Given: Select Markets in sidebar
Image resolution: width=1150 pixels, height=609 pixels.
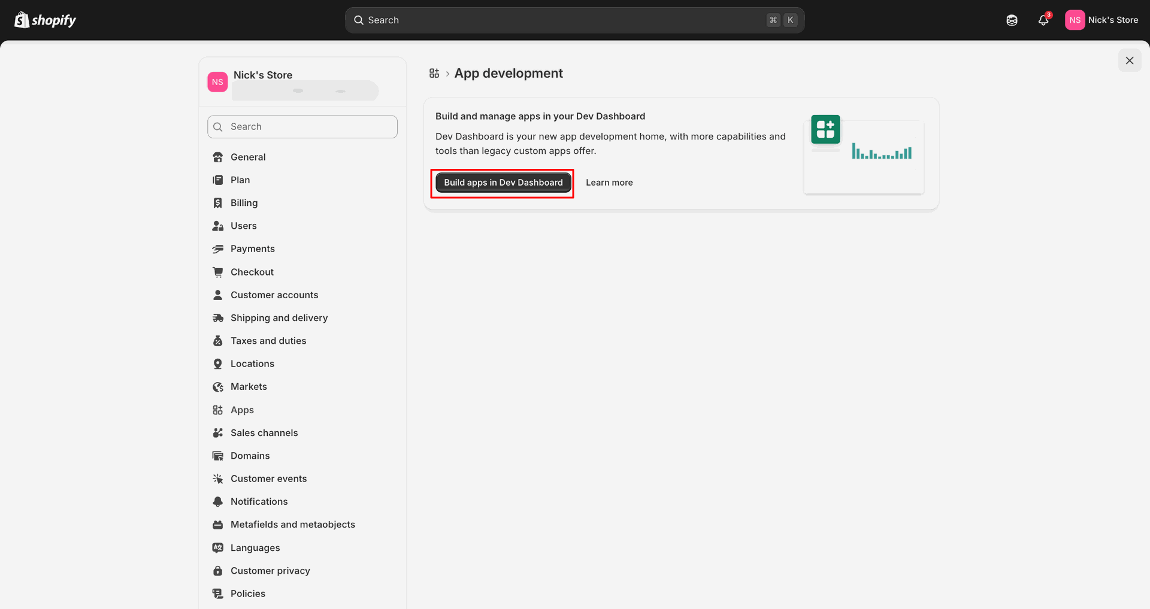Looking at the screenshot, I should [249, 387].
